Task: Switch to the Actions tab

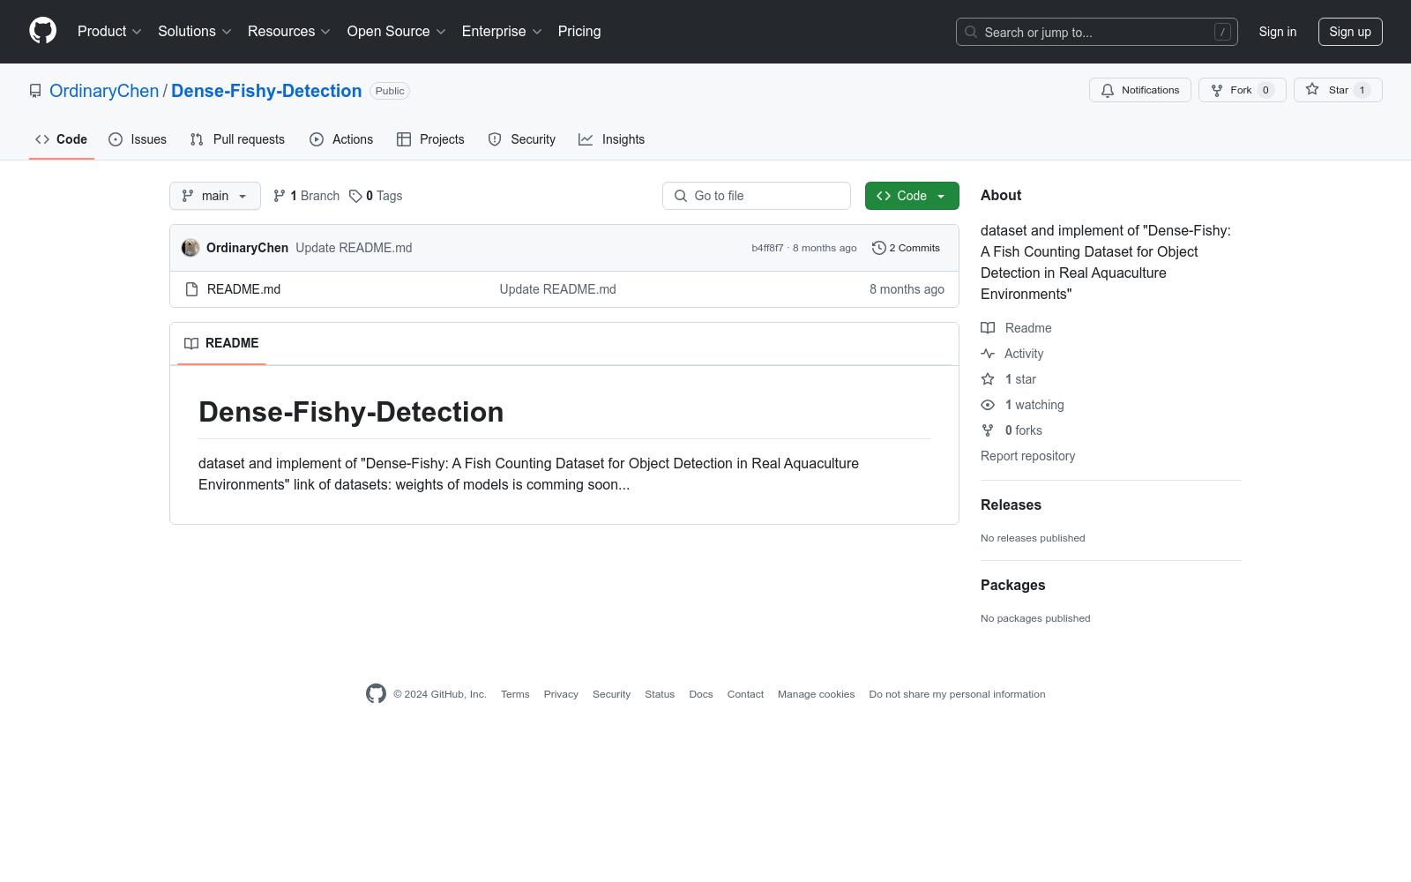Action: point(341,139)
